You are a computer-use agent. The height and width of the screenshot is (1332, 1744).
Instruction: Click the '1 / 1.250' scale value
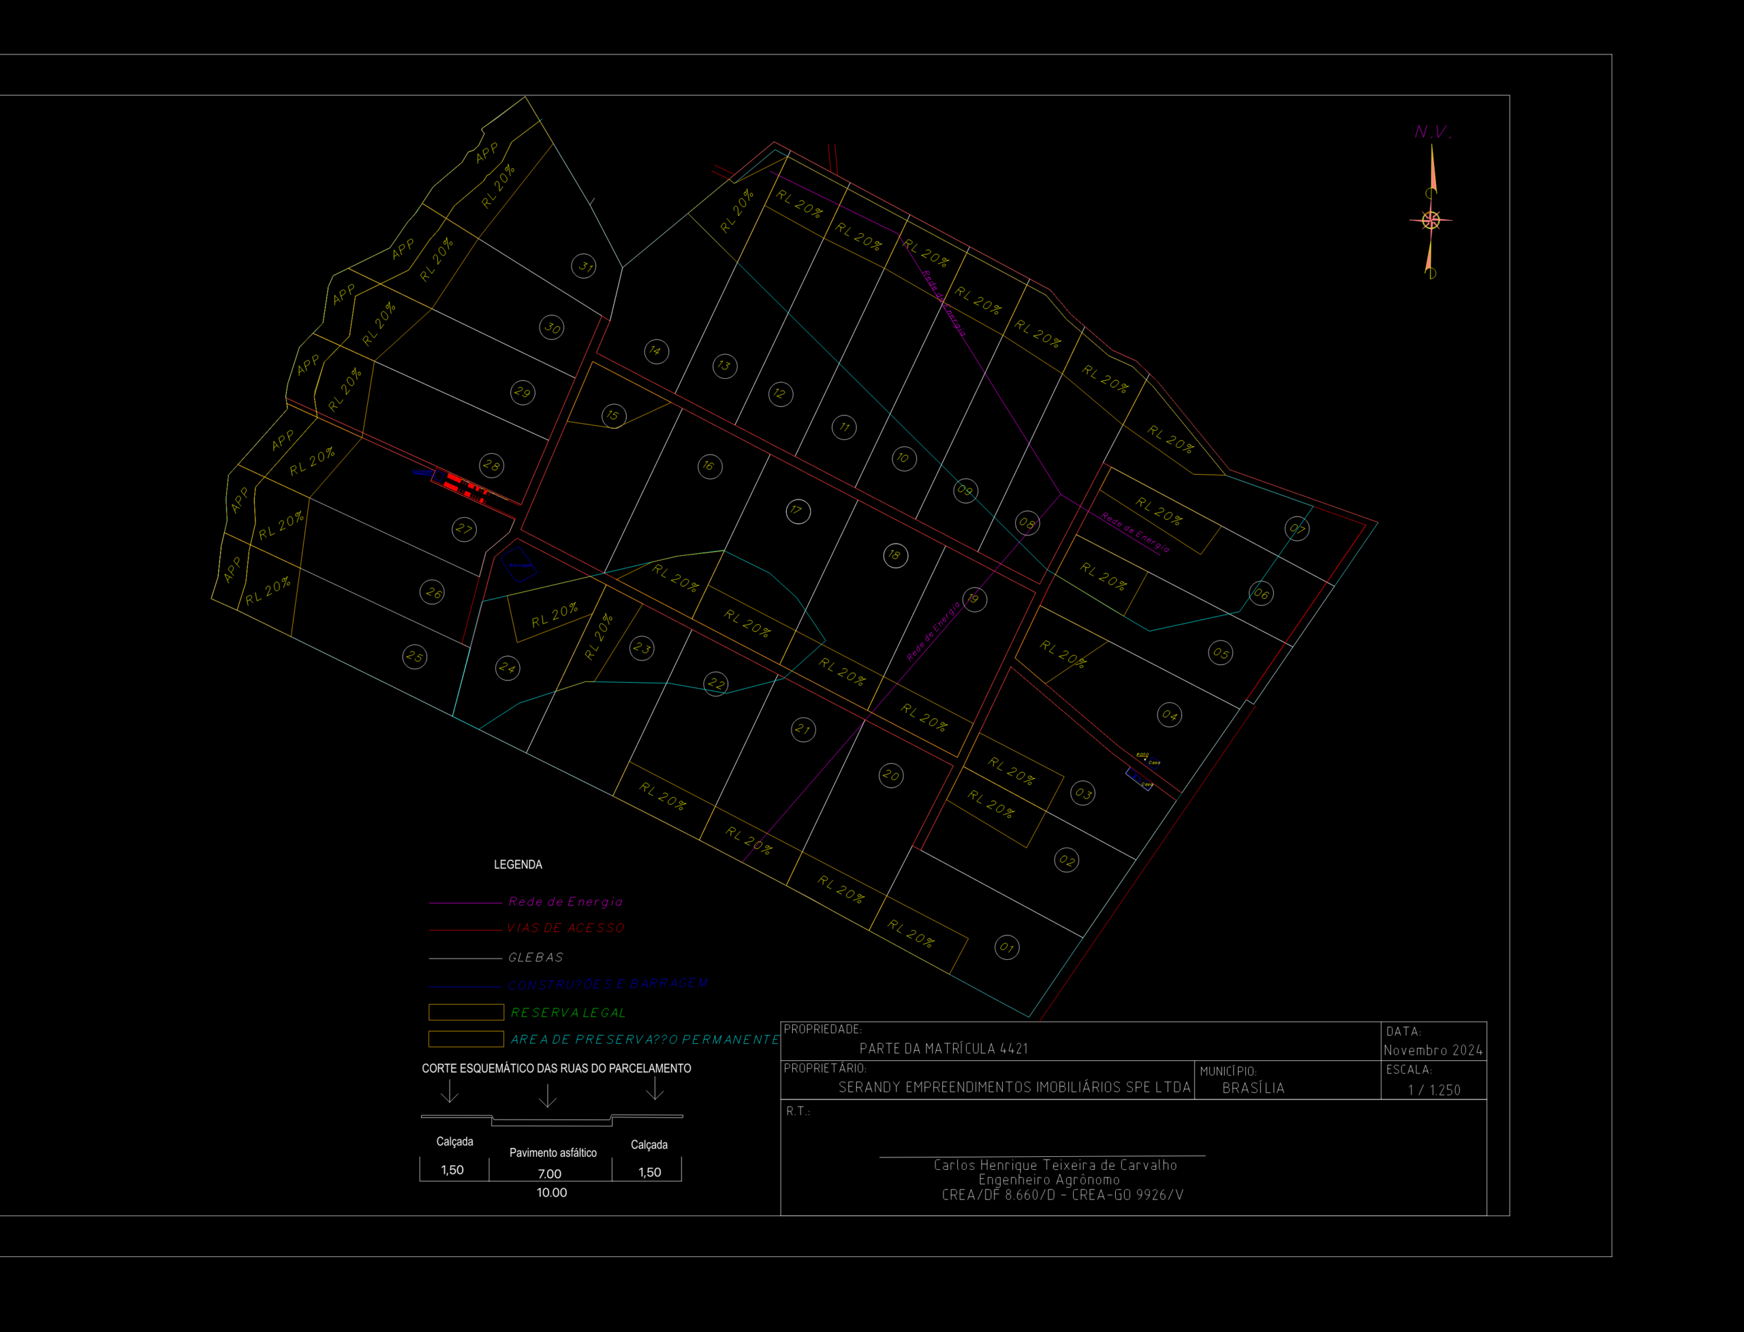pos(1434,1089)
